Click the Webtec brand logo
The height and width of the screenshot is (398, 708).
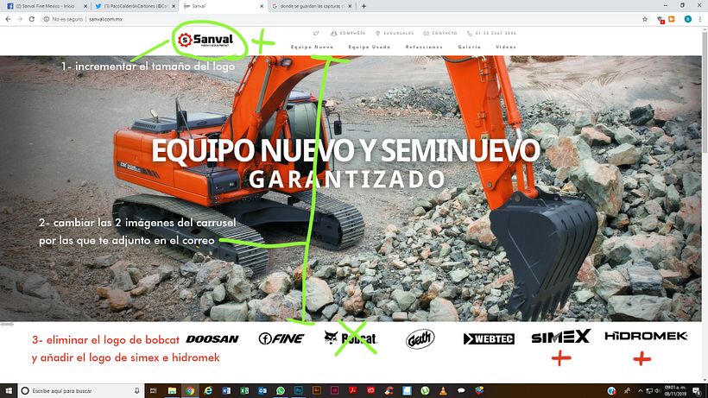pos(489,338)
